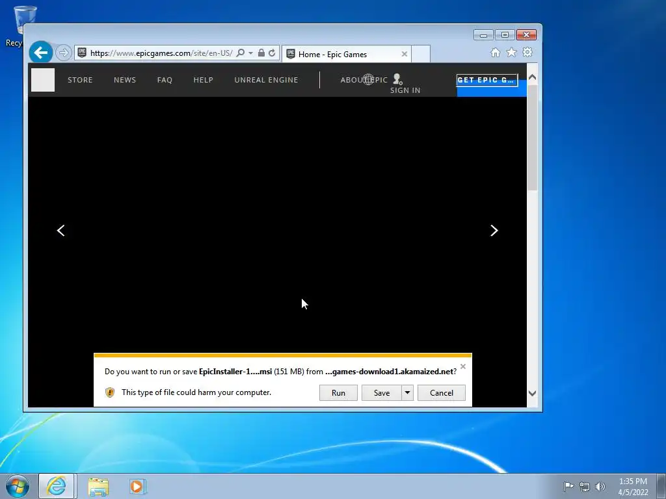The image size is (666, 499).
Task: Expand the Save options dropdown arrow
Action: (407, 393)
